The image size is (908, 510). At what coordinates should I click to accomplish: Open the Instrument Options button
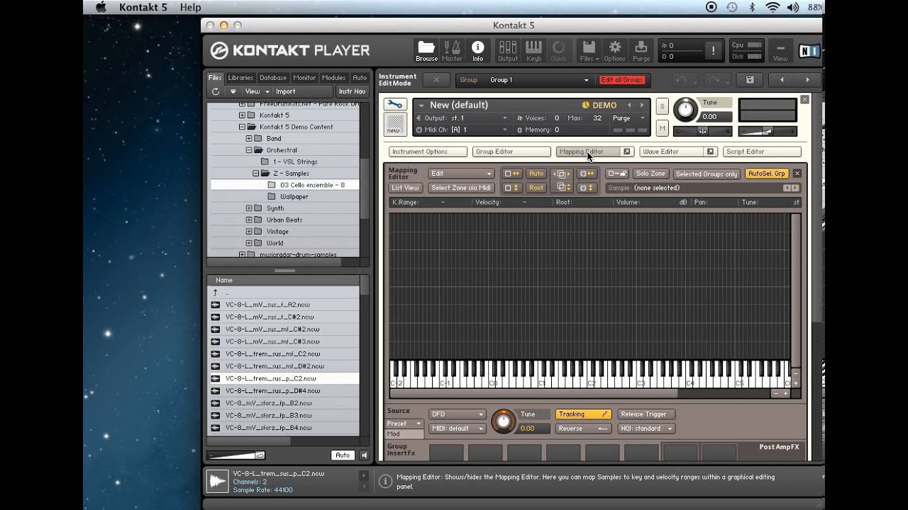(x=428, y=152)
